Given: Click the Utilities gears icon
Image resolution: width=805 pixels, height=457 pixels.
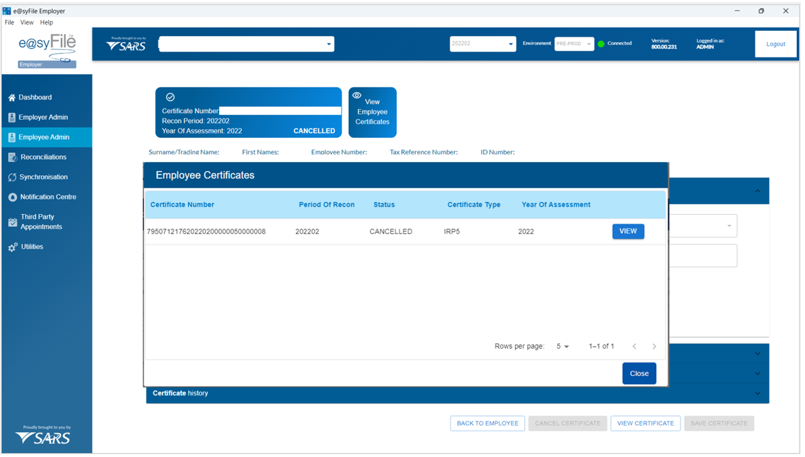Looking at the screenshot, I should click(x=11, y=248).
